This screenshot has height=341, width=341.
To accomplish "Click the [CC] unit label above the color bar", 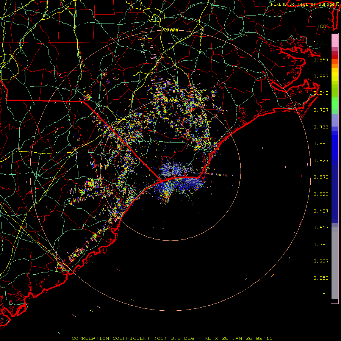I will (x=323, y=26).
